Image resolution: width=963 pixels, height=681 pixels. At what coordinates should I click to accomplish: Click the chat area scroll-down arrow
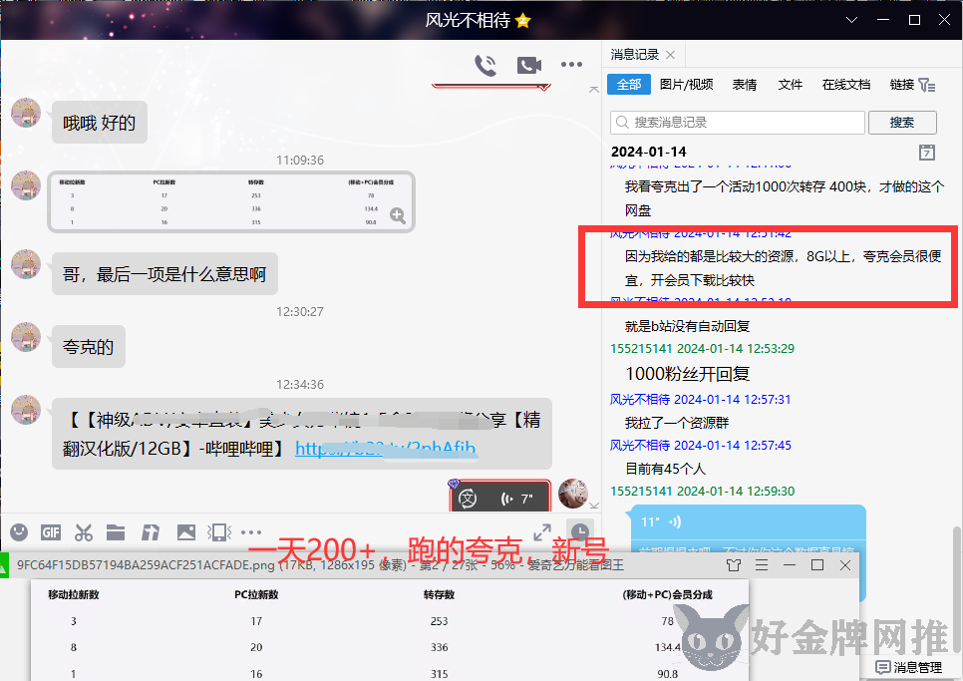(x=594, y=506)
